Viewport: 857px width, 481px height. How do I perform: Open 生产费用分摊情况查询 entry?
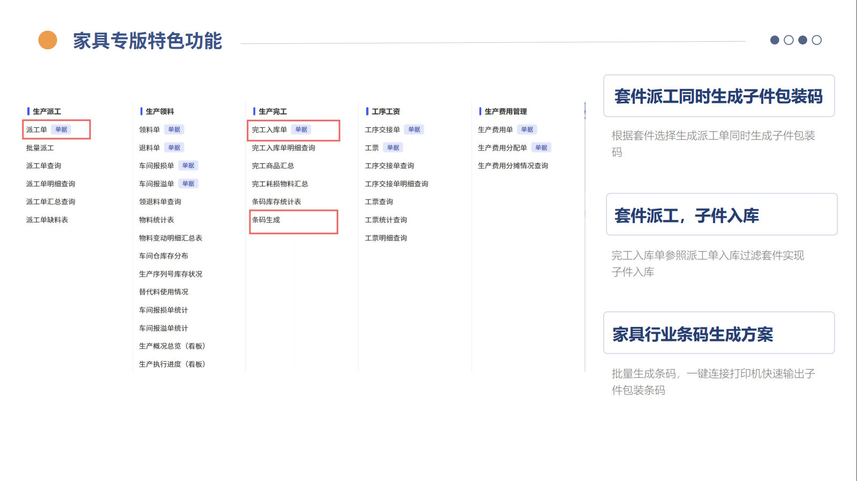(x=513, y=166)
